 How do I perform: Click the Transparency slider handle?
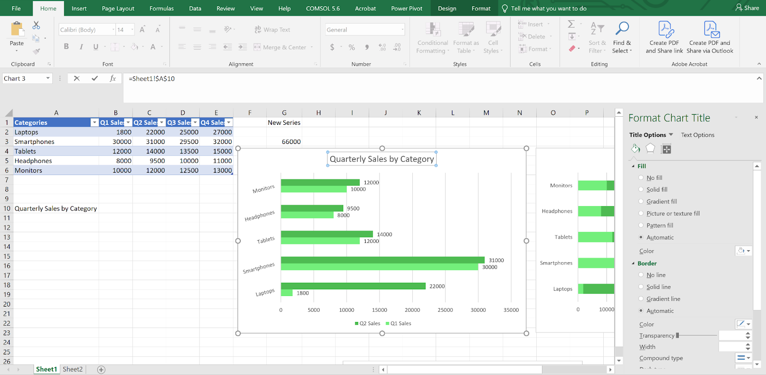677,336
